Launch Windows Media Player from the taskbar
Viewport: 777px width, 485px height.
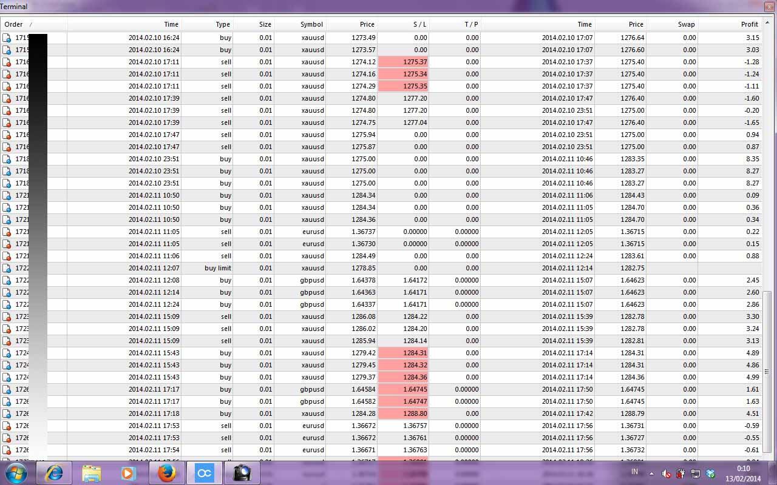128,473
